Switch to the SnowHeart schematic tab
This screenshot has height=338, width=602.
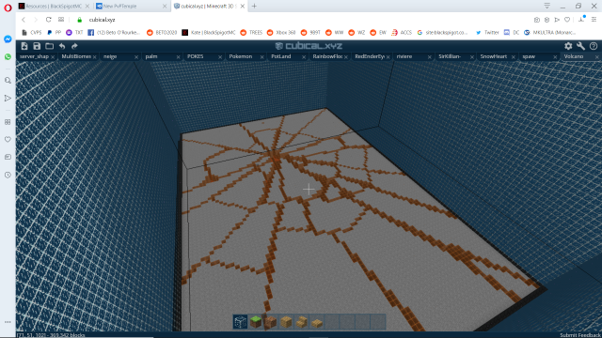coord(493,56)
